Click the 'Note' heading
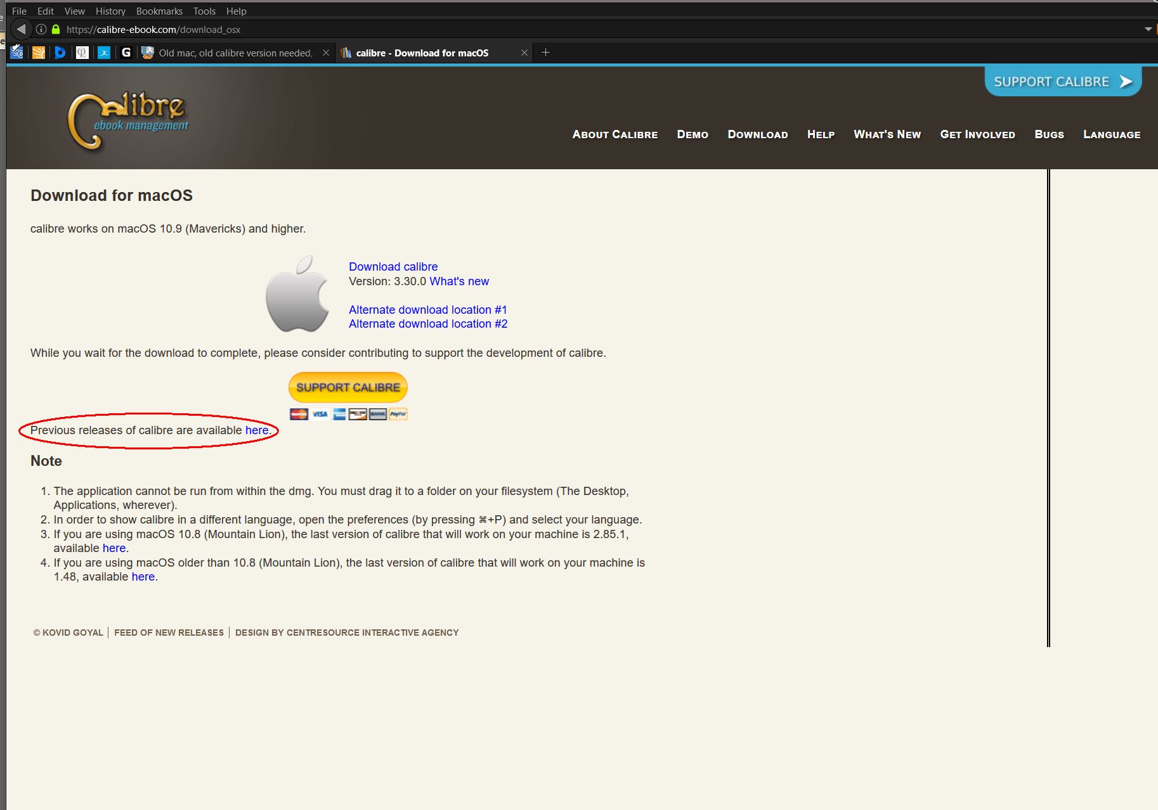The width and height of the screenshot is (1158, 810). 46,461
